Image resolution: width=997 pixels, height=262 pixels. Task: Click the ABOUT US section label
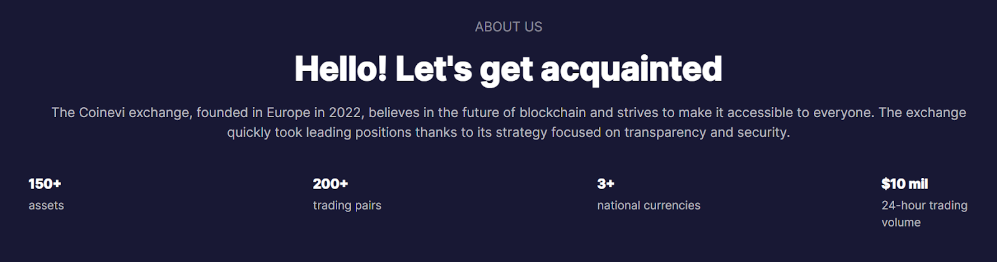click(508, 27)
